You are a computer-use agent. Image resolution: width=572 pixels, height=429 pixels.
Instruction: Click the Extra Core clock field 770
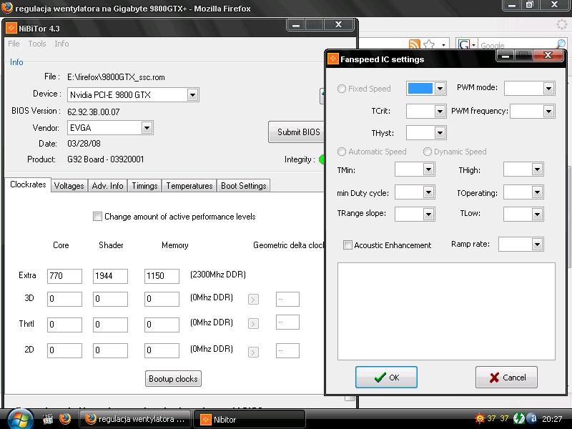(x=64, y=276)
